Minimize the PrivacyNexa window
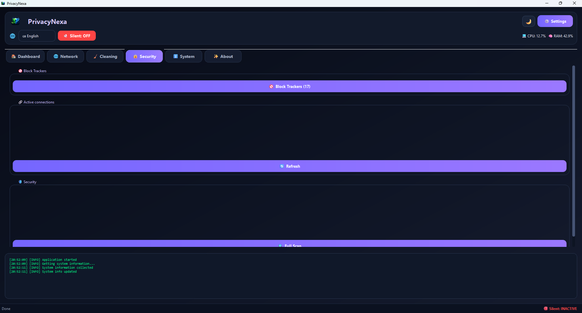Screen dimensions: 582x313 point(547,3)
